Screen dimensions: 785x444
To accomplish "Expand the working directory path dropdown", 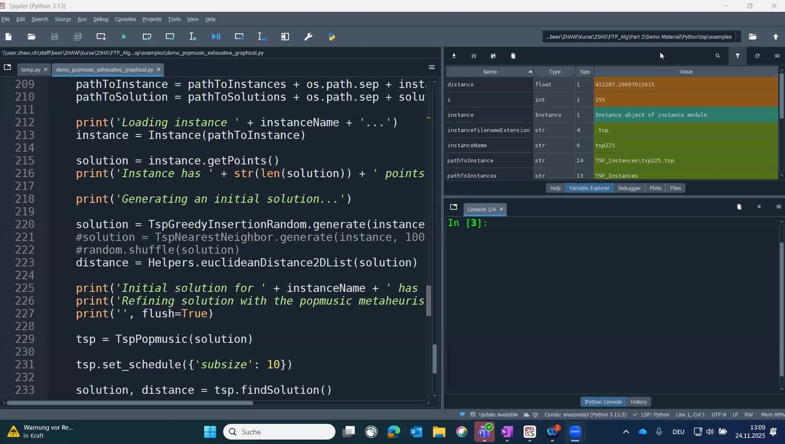I will [x=738, y=37].
